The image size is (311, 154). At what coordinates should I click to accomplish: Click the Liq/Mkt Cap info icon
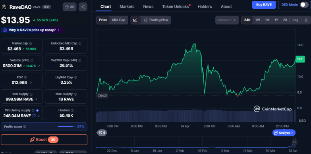(75, 77)
